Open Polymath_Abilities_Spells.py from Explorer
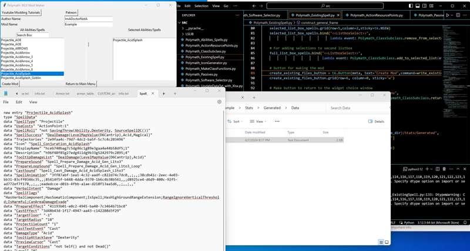470x251 pixels. [206, 39]
